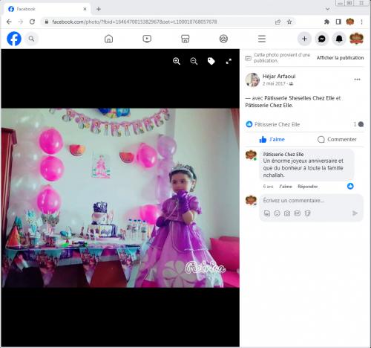Viewport: 371px width, 348px height.
Task: Open Messenger
Action: tap(321, 39)
